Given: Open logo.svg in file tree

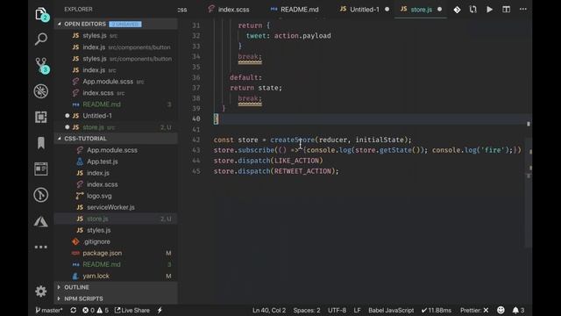Looking at the screenshot, I should tap(116, 196).
